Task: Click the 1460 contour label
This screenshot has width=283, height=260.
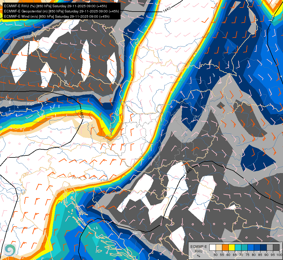Action: [x=82, y=114]
